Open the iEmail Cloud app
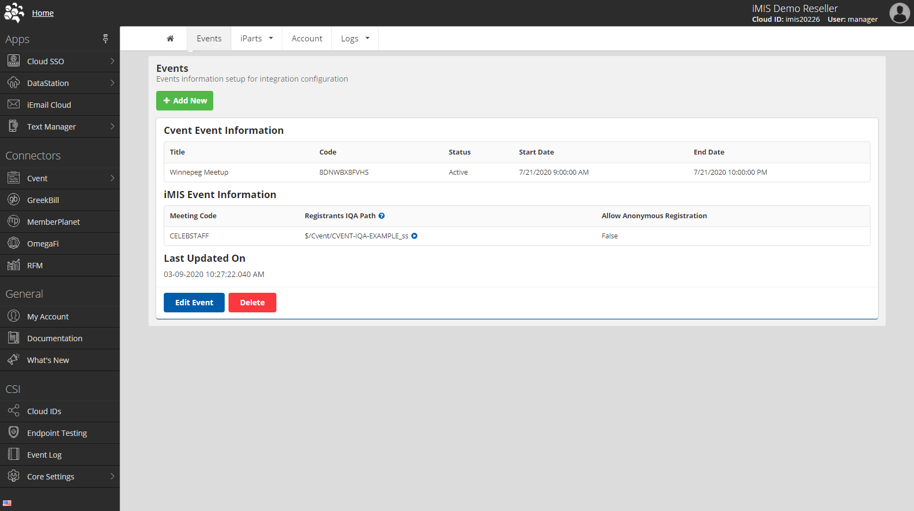Screen dimensions: 914x511 [x=49, y=104]
